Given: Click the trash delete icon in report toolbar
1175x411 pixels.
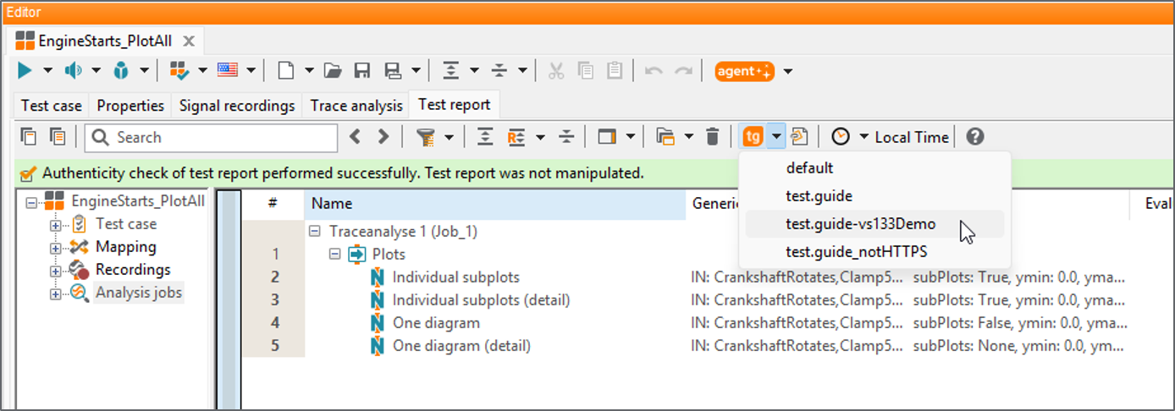Looking at the screenshot, I should 713,136.
